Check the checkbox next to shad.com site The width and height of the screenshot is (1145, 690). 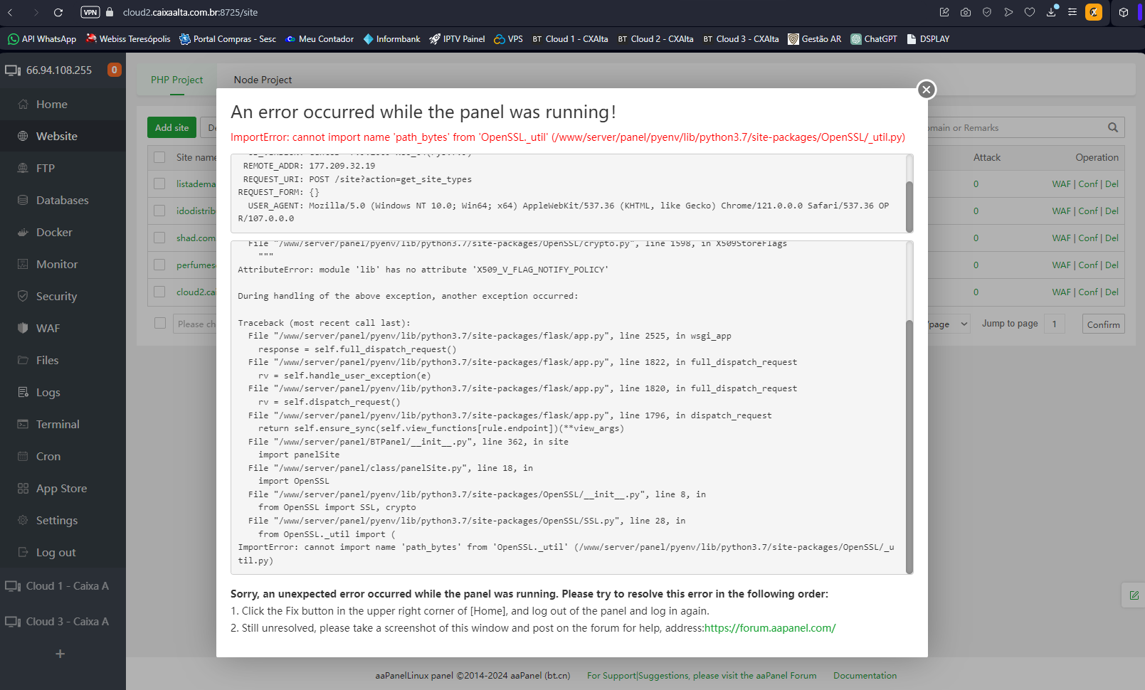(x=159, y=238)
